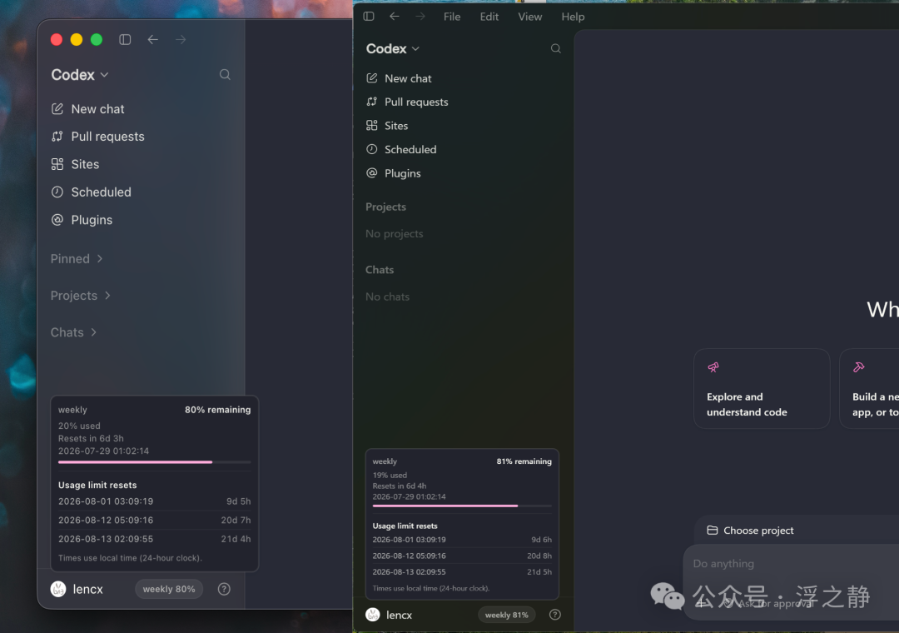Open Sites in the macOS Codex window

[x=75, y=164]
